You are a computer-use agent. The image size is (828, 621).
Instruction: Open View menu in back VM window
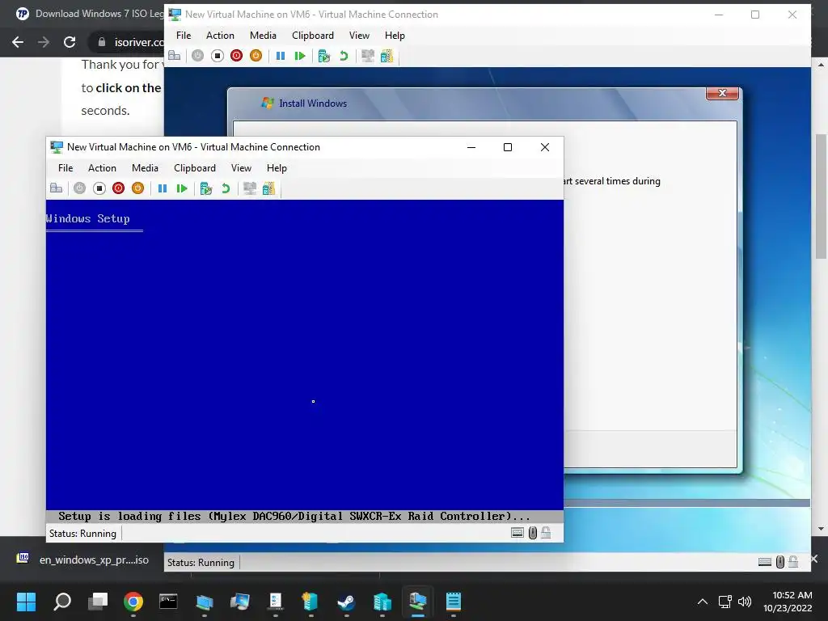click(x=359, y=36)
